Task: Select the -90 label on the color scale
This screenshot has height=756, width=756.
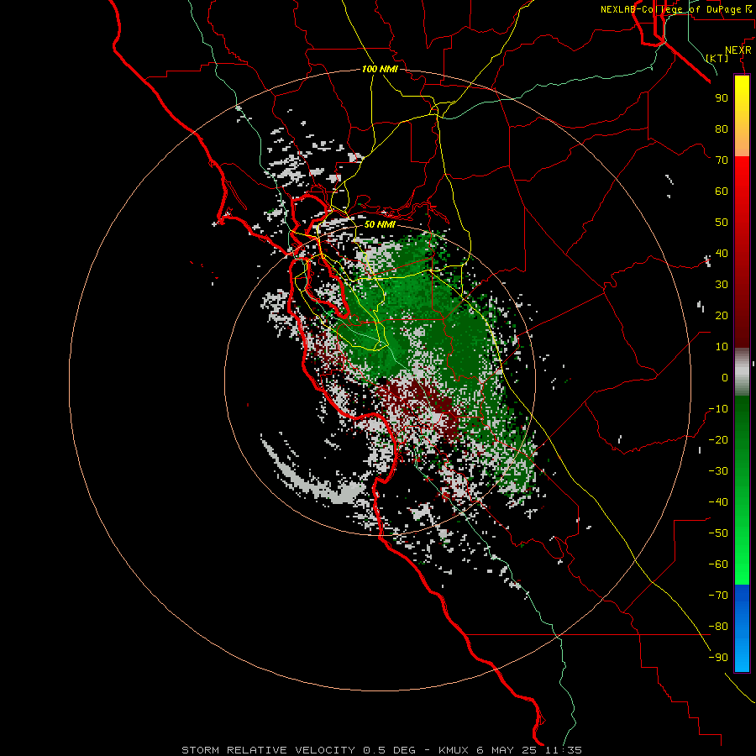Action: pos(718,658)
